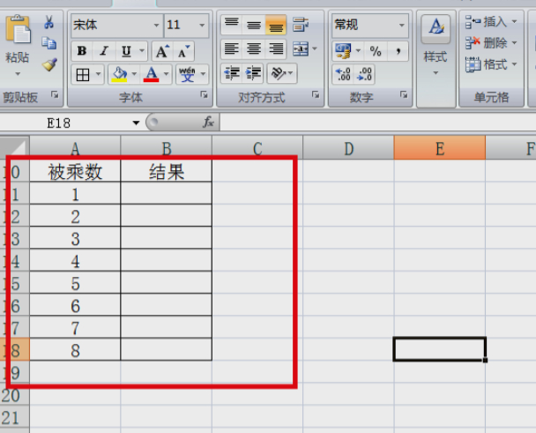Decrease indent icon
536x433 pixels.
click(x=232, y=73)
